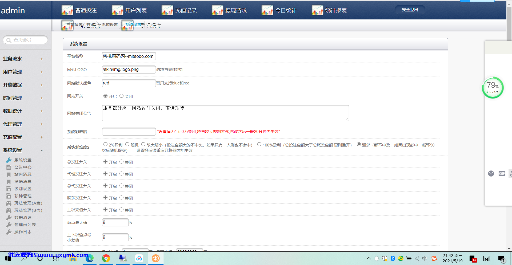The image size is (512, 265).
Task: Open the 充值记录 chart icon
Action: coord(167,10)
